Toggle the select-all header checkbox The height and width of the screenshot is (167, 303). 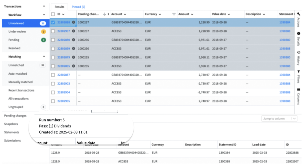(x=53, y=14)
